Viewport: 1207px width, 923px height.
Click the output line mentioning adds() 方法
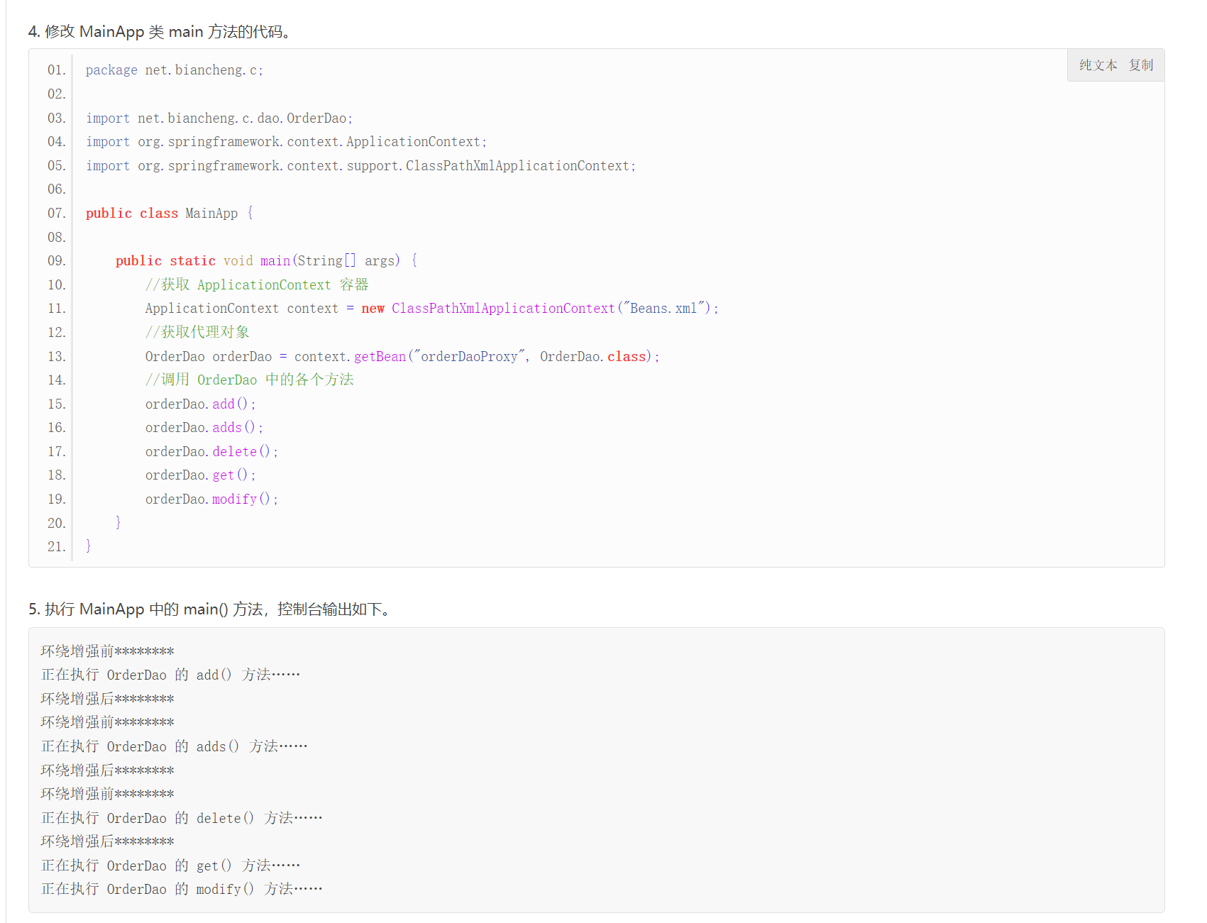click(x=175, y=746)
